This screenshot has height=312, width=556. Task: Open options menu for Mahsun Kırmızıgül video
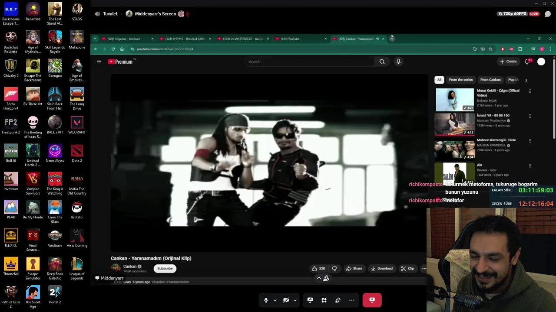click(530, 141)
